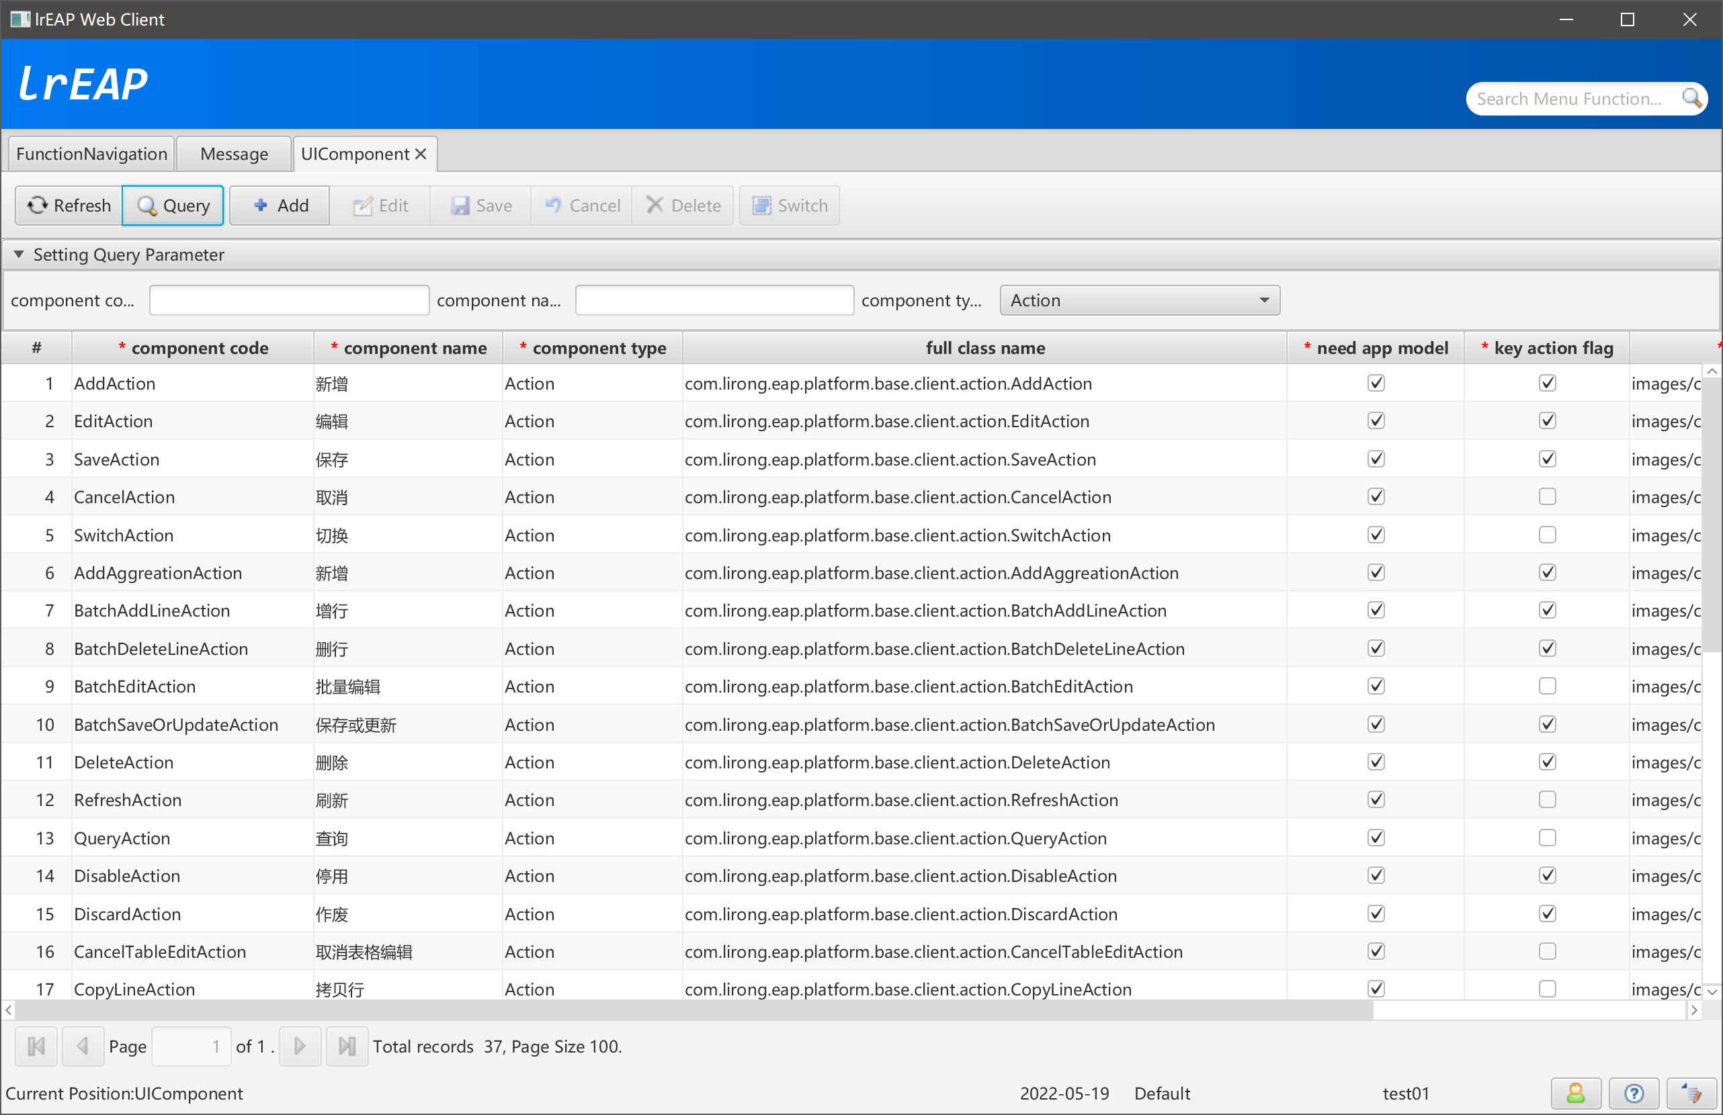Image resolution: width=1723 pixels, height=1115 pixels.
Task: Uncheck key action flag for DisableAction
Action: (1547, 875)
